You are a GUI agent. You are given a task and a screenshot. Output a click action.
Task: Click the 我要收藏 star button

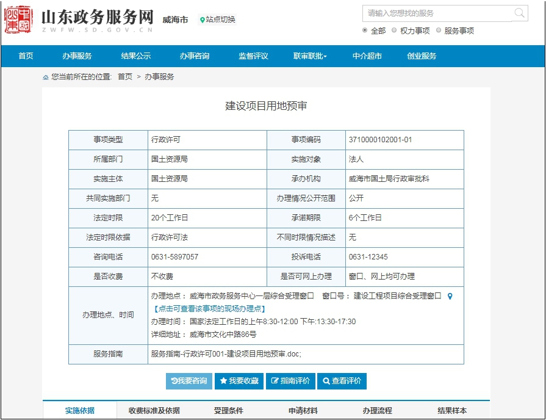[239, 381]
